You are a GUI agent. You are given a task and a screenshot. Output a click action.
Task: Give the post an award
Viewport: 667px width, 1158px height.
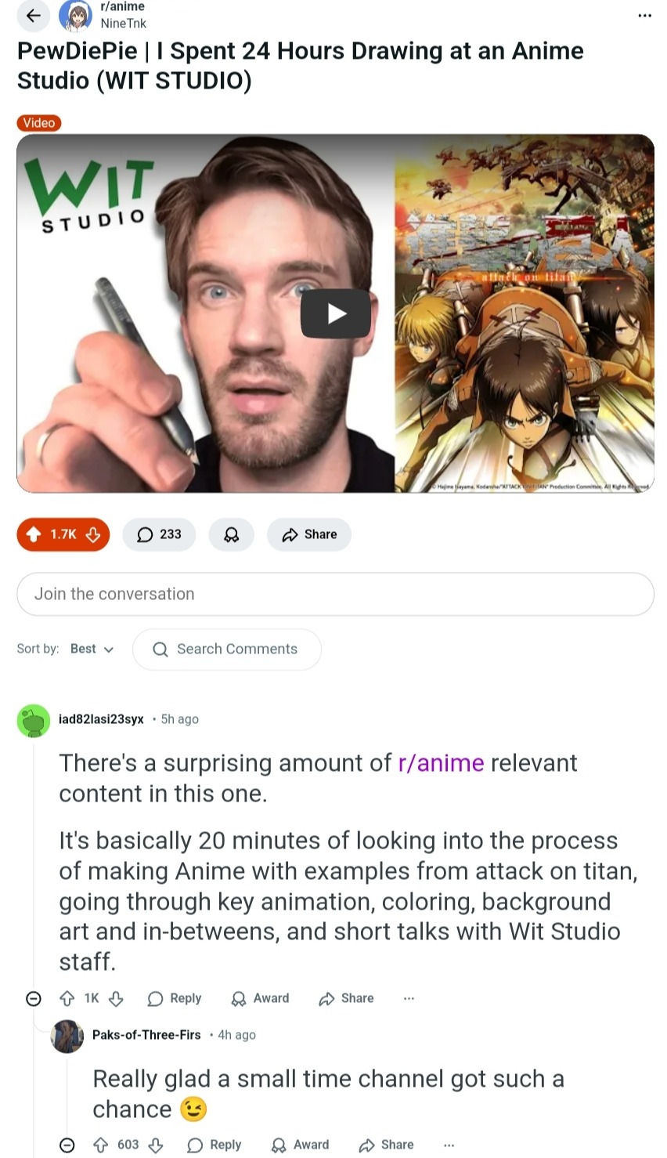point(231,534)
